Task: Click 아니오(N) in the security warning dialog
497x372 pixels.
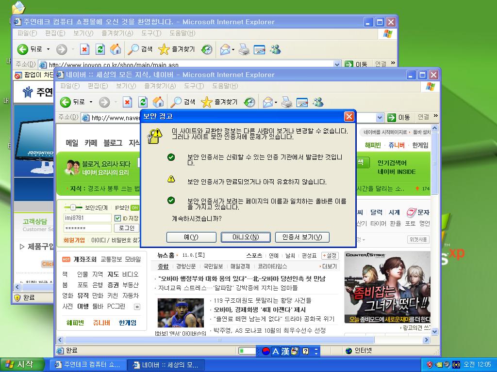Action: click(x=246, y=237)
